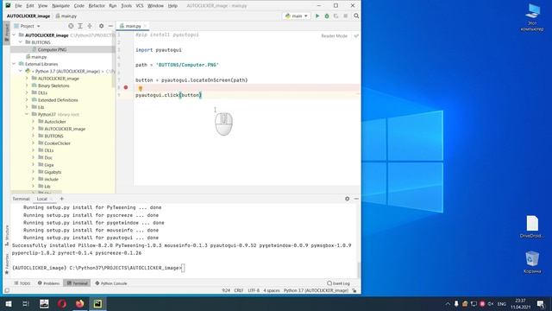Open the Project view selector dropdown
This screenshot has width=552, height=311.
(x=27, y=26)
